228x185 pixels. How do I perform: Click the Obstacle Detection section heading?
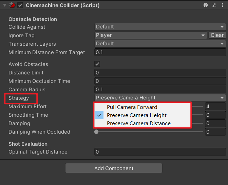[33, 19]
